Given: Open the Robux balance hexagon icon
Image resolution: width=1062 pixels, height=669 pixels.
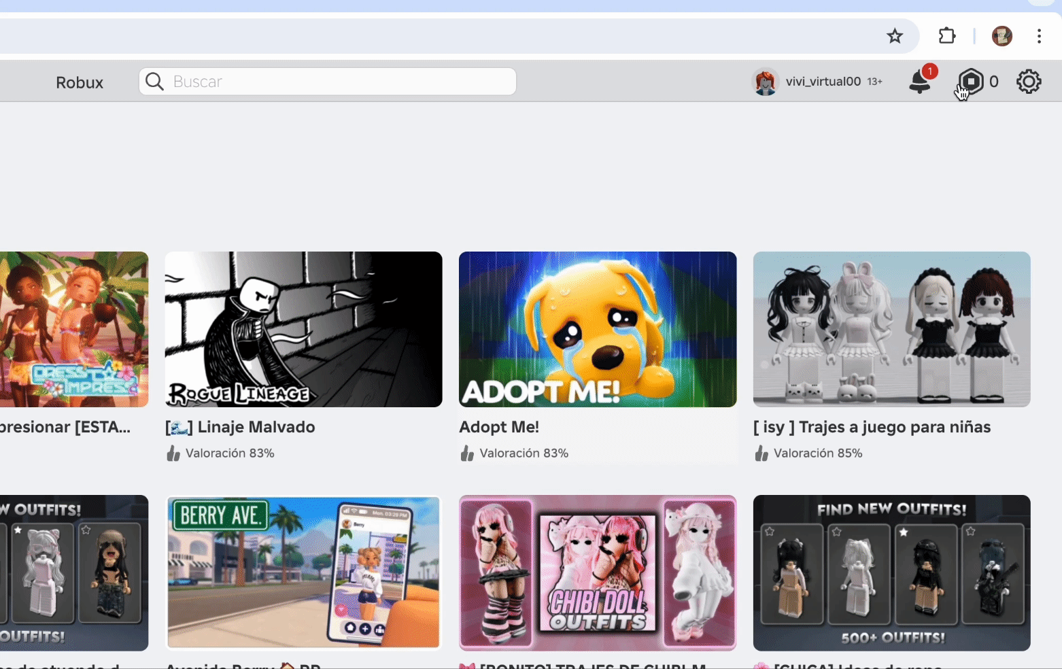Looking at the screenshot, I should pos(971,82).
